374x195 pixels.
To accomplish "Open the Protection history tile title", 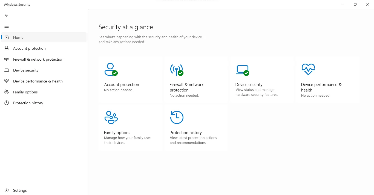I will coord(186,133).
